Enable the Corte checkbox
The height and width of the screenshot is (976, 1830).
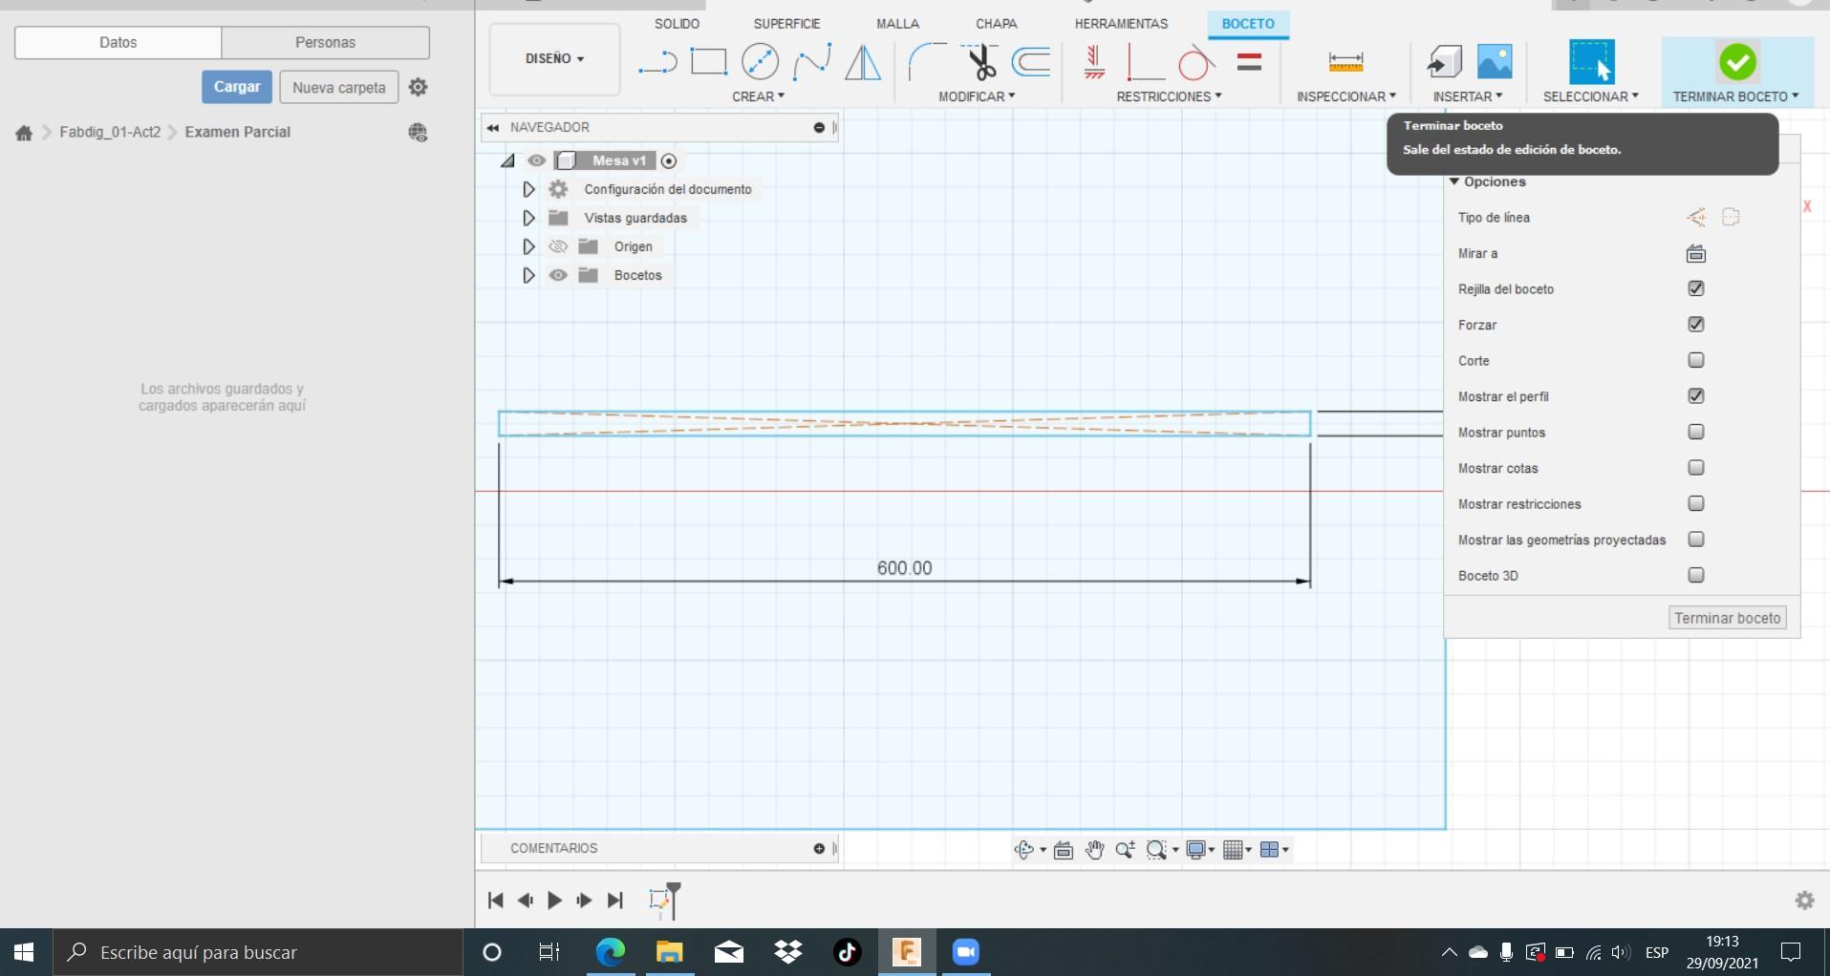(x=1696, y=360)
